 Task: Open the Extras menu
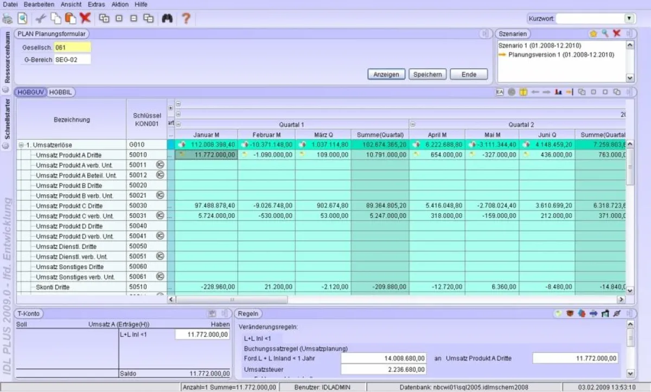95,4
